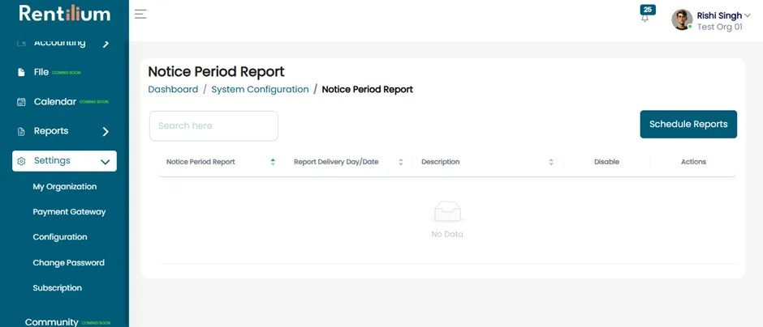Click the Accounting icon in sidebar
This screenshot has width=763, height=327.
21,43
